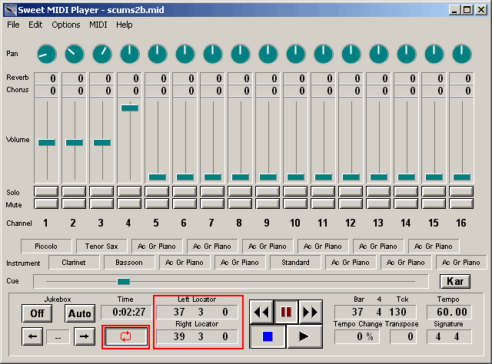Toggle the red loop button
The width and height of the screenshot is (492, 364).
126,336
